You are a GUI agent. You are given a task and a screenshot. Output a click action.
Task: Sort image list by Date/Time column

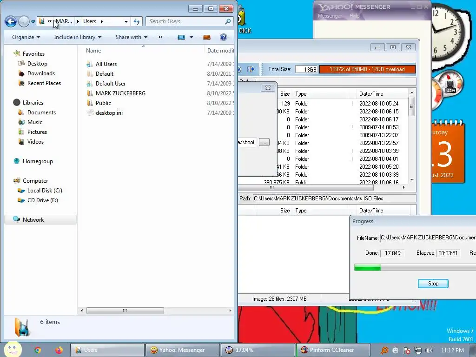click(x=383, y=94)
